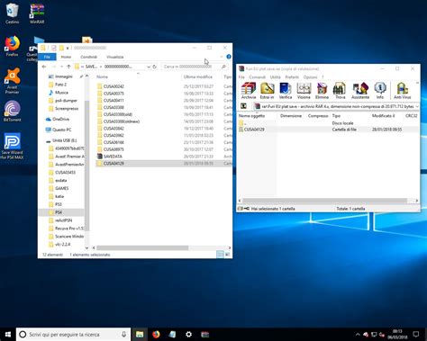The image size is (427, 341).
Task: Sort WinRAR list by Modificato il
Action: [385, 116]
